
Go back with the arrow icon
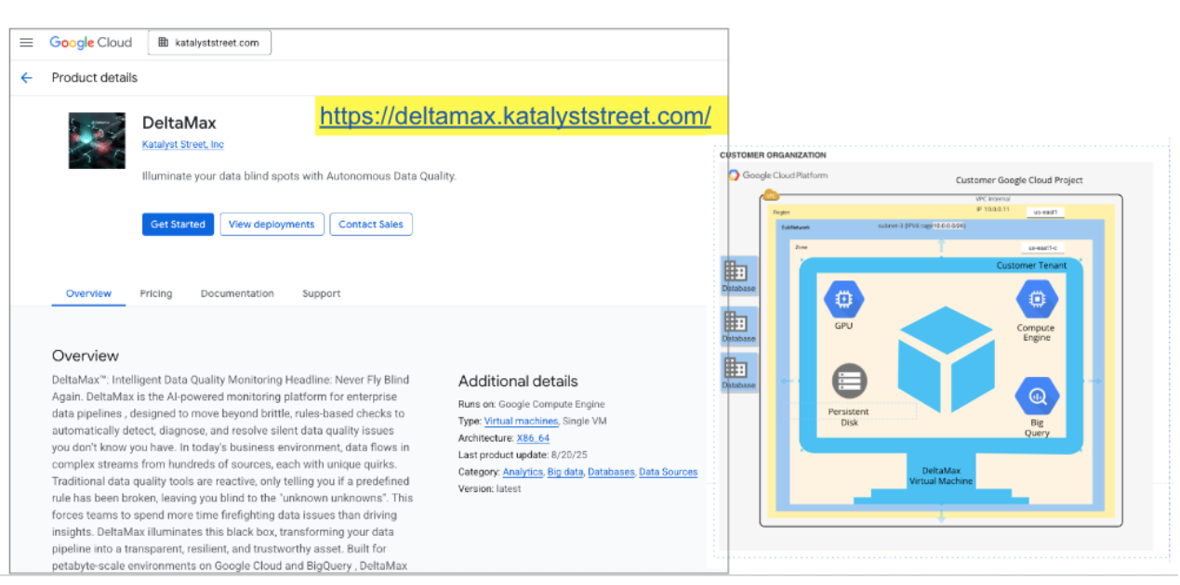point(27,78)
